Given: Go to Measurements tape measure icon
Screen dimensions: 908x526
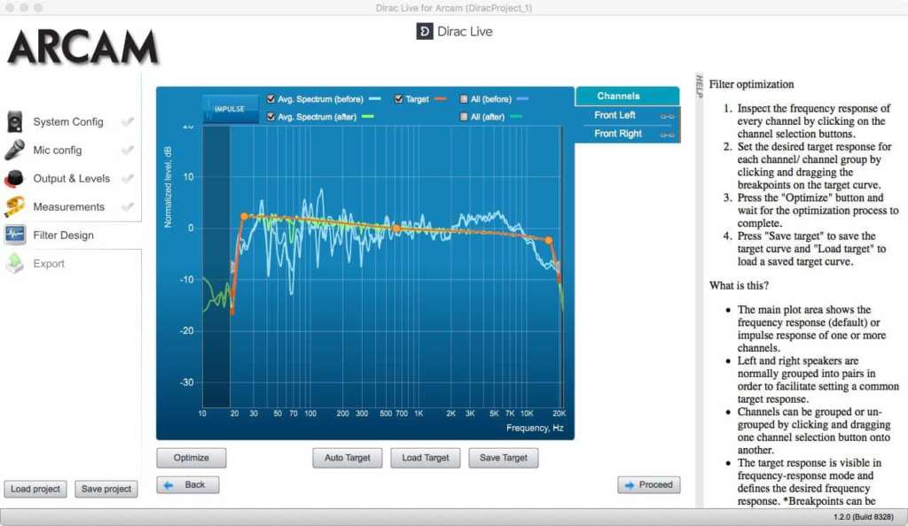Looking at the screenshot, I should (14, 206).
